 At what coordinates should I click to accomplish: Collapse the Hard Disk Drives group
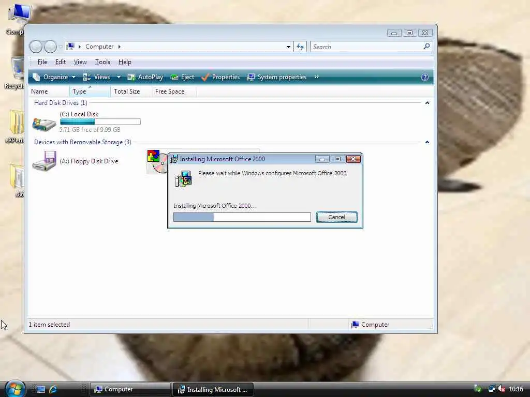(x=427, y=103)
